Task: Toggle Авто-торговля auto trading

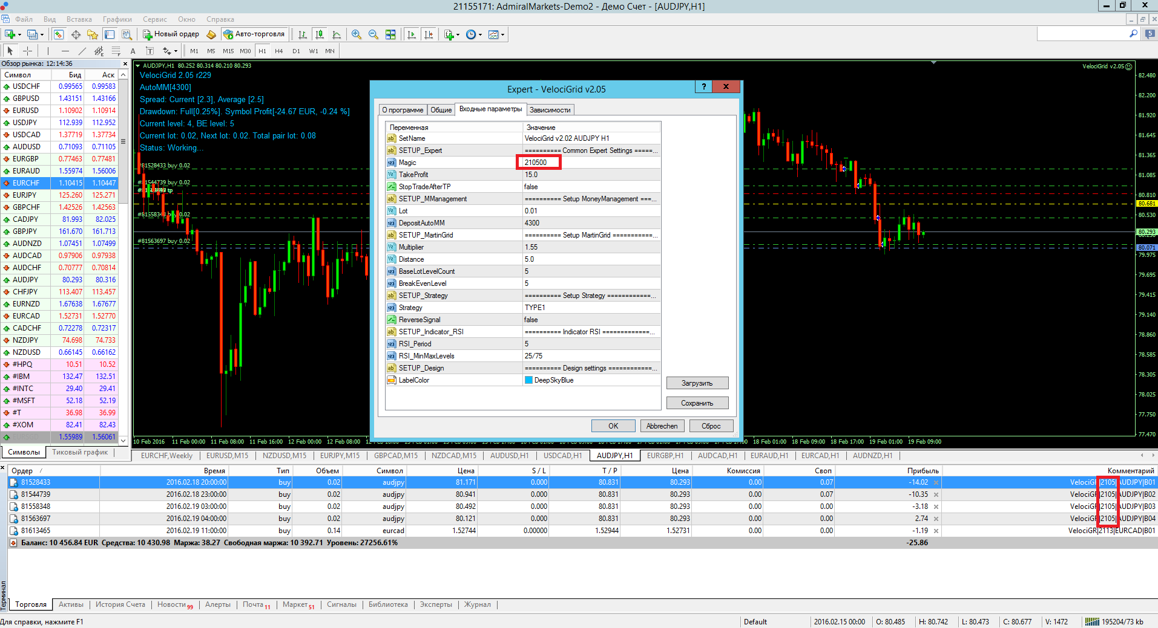Action: (254, 34)
